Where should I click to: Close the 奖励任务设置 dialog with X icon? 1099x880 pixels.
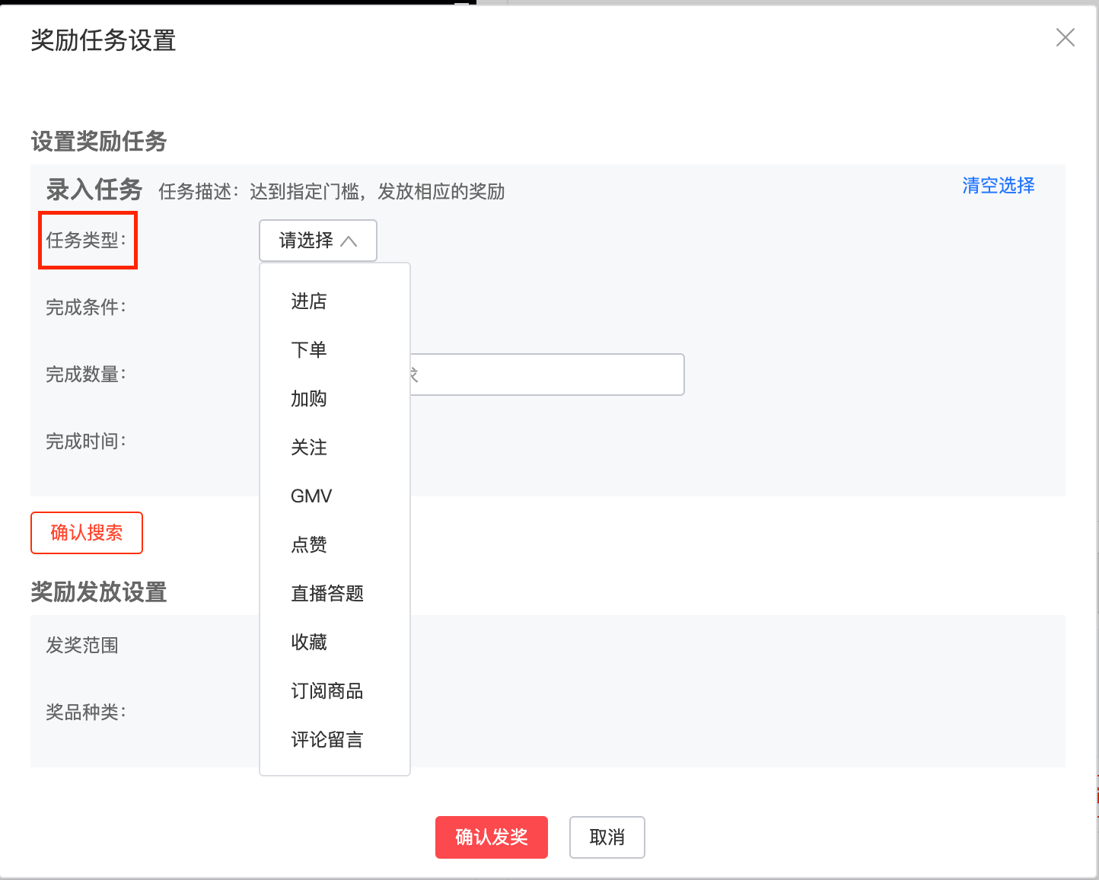(1066, 37)
